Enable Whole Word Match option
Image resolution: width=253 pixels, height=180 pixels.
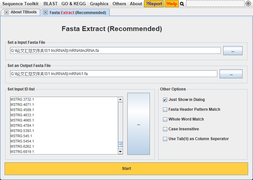click(x=165, y=120)
